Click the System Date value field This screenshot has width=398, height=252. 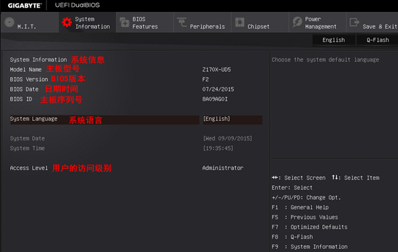point(228,139)
